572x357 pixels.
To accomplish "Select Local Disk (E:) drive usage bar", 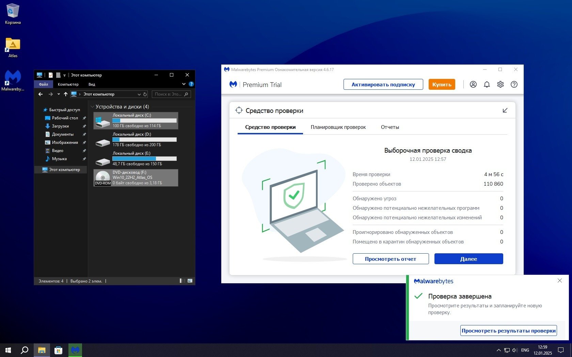I will (144, 158).
